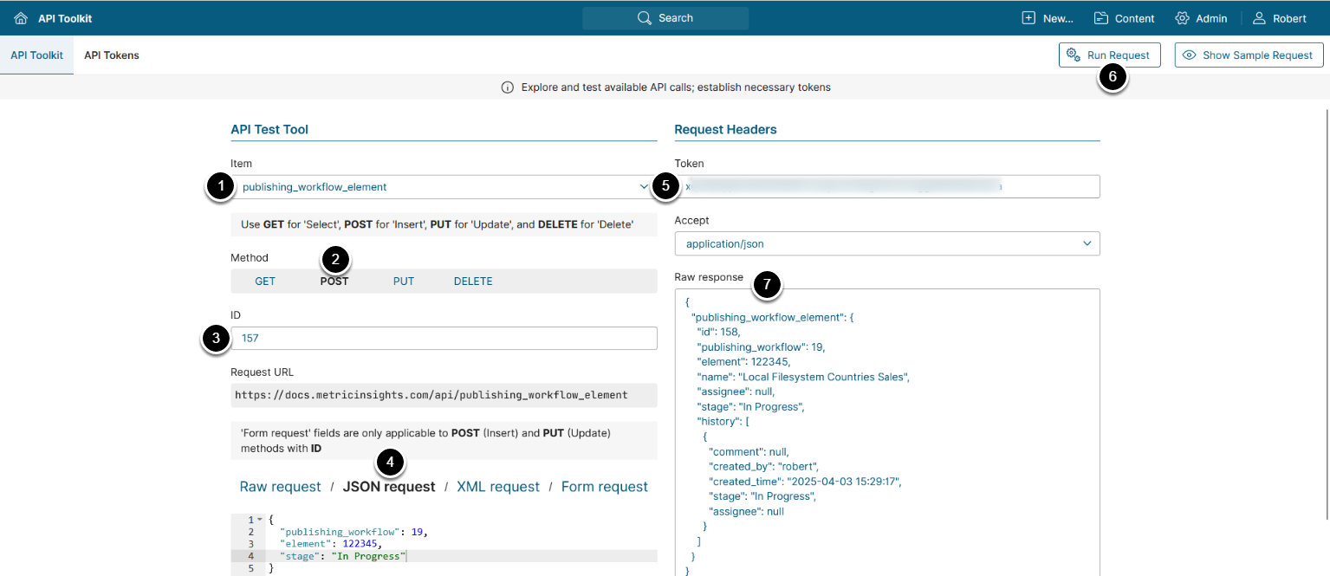
Task: Click the page vertical scrollbar
Action: pos(1327,312)
